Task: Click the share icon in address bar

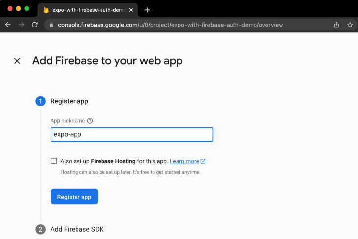Action: 337,25
